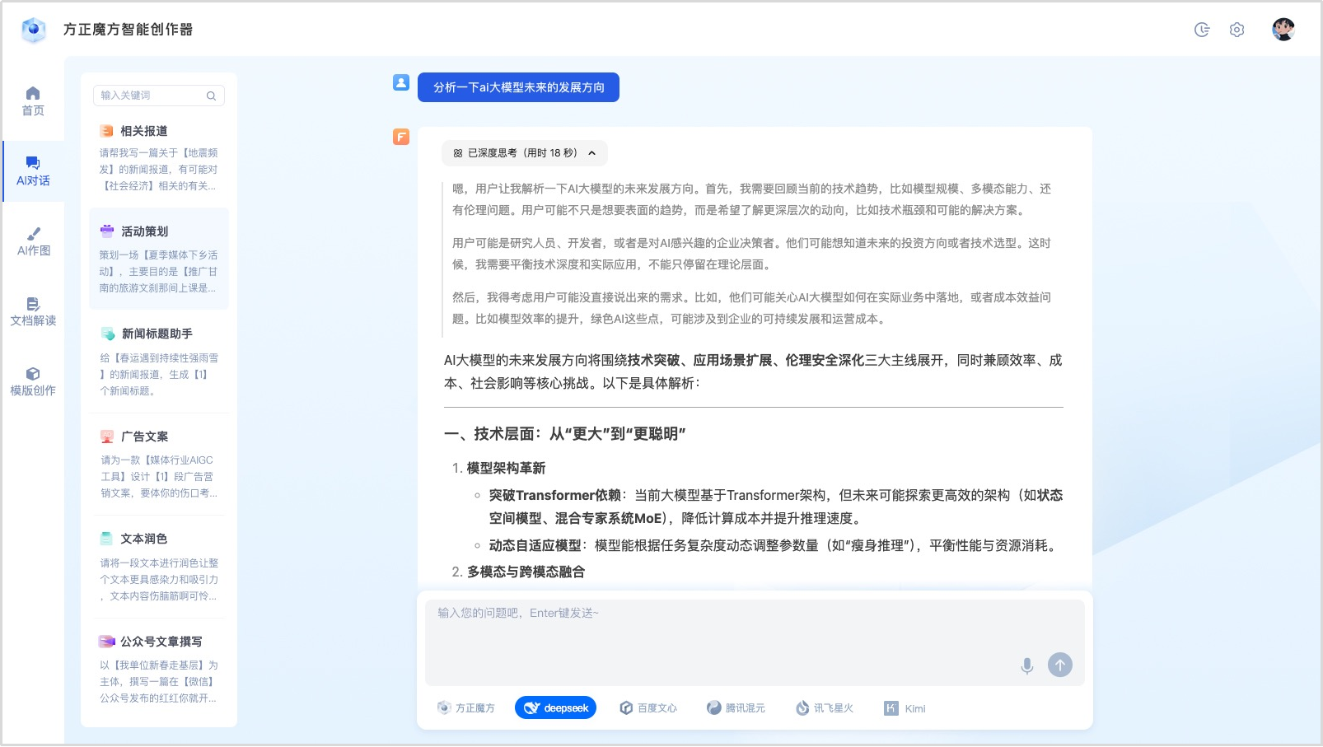Open 文档解读 in the sidebar
Image resolution: width=1323 pixels, height=747 pixels.
point(33,311)
